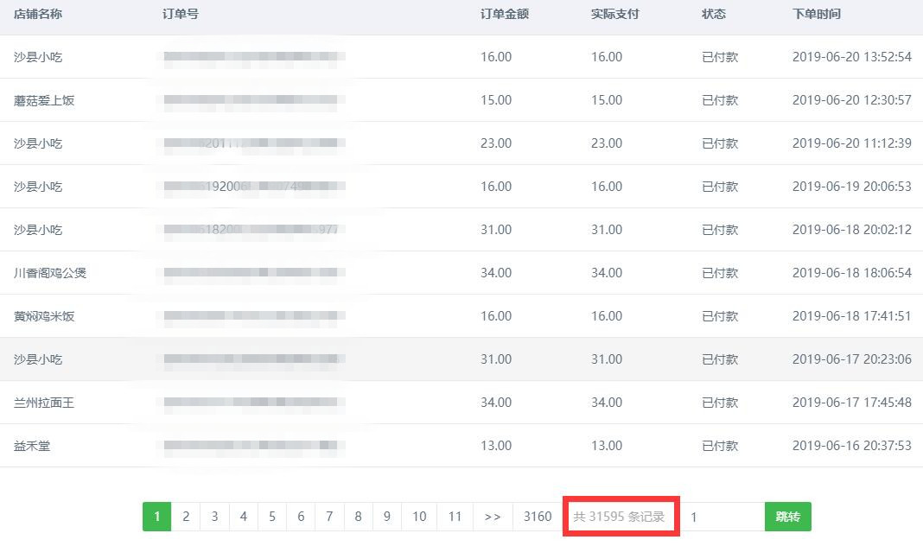
Task: Select the current page 1 button
Action: [x=156, y=517]
